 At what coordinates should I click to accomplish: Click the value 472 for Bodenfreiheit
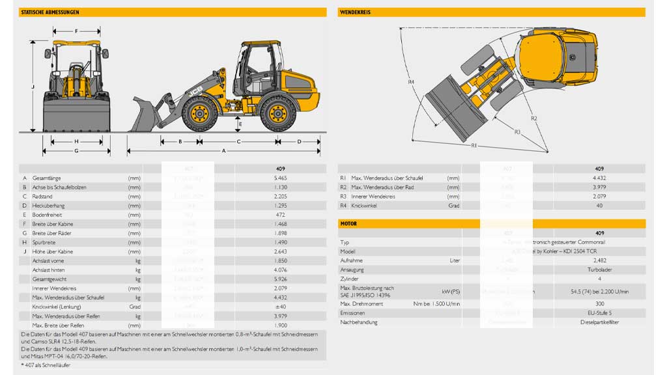pyautogui.click(x=280, y=215)
